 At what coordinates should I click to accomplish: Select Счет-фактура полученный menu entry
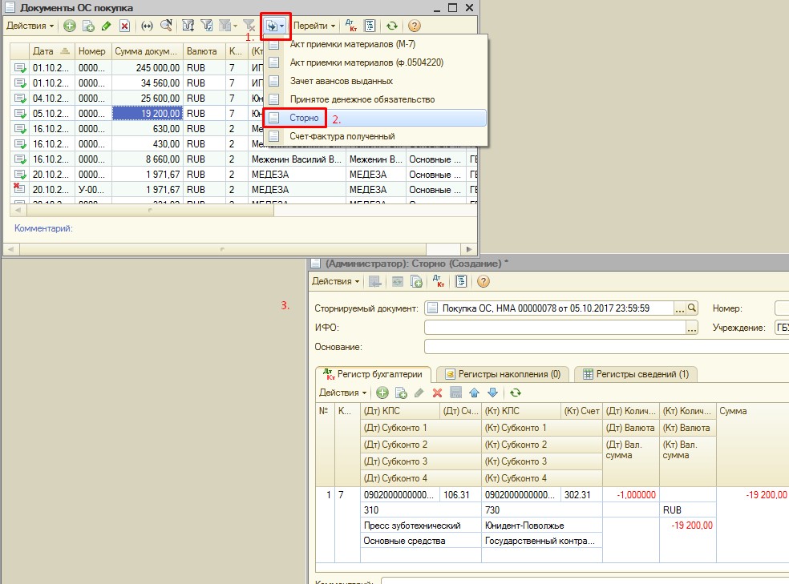coord(342,136)
